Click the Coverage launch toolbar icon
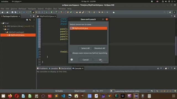 56,12
